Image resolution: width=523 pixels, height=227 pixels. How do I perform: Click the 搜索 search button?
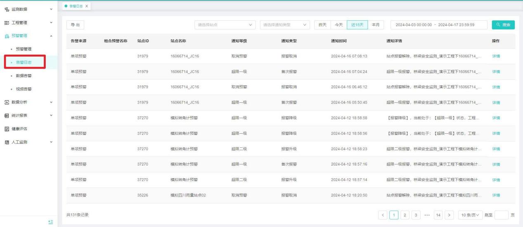(x=503, y=25)
